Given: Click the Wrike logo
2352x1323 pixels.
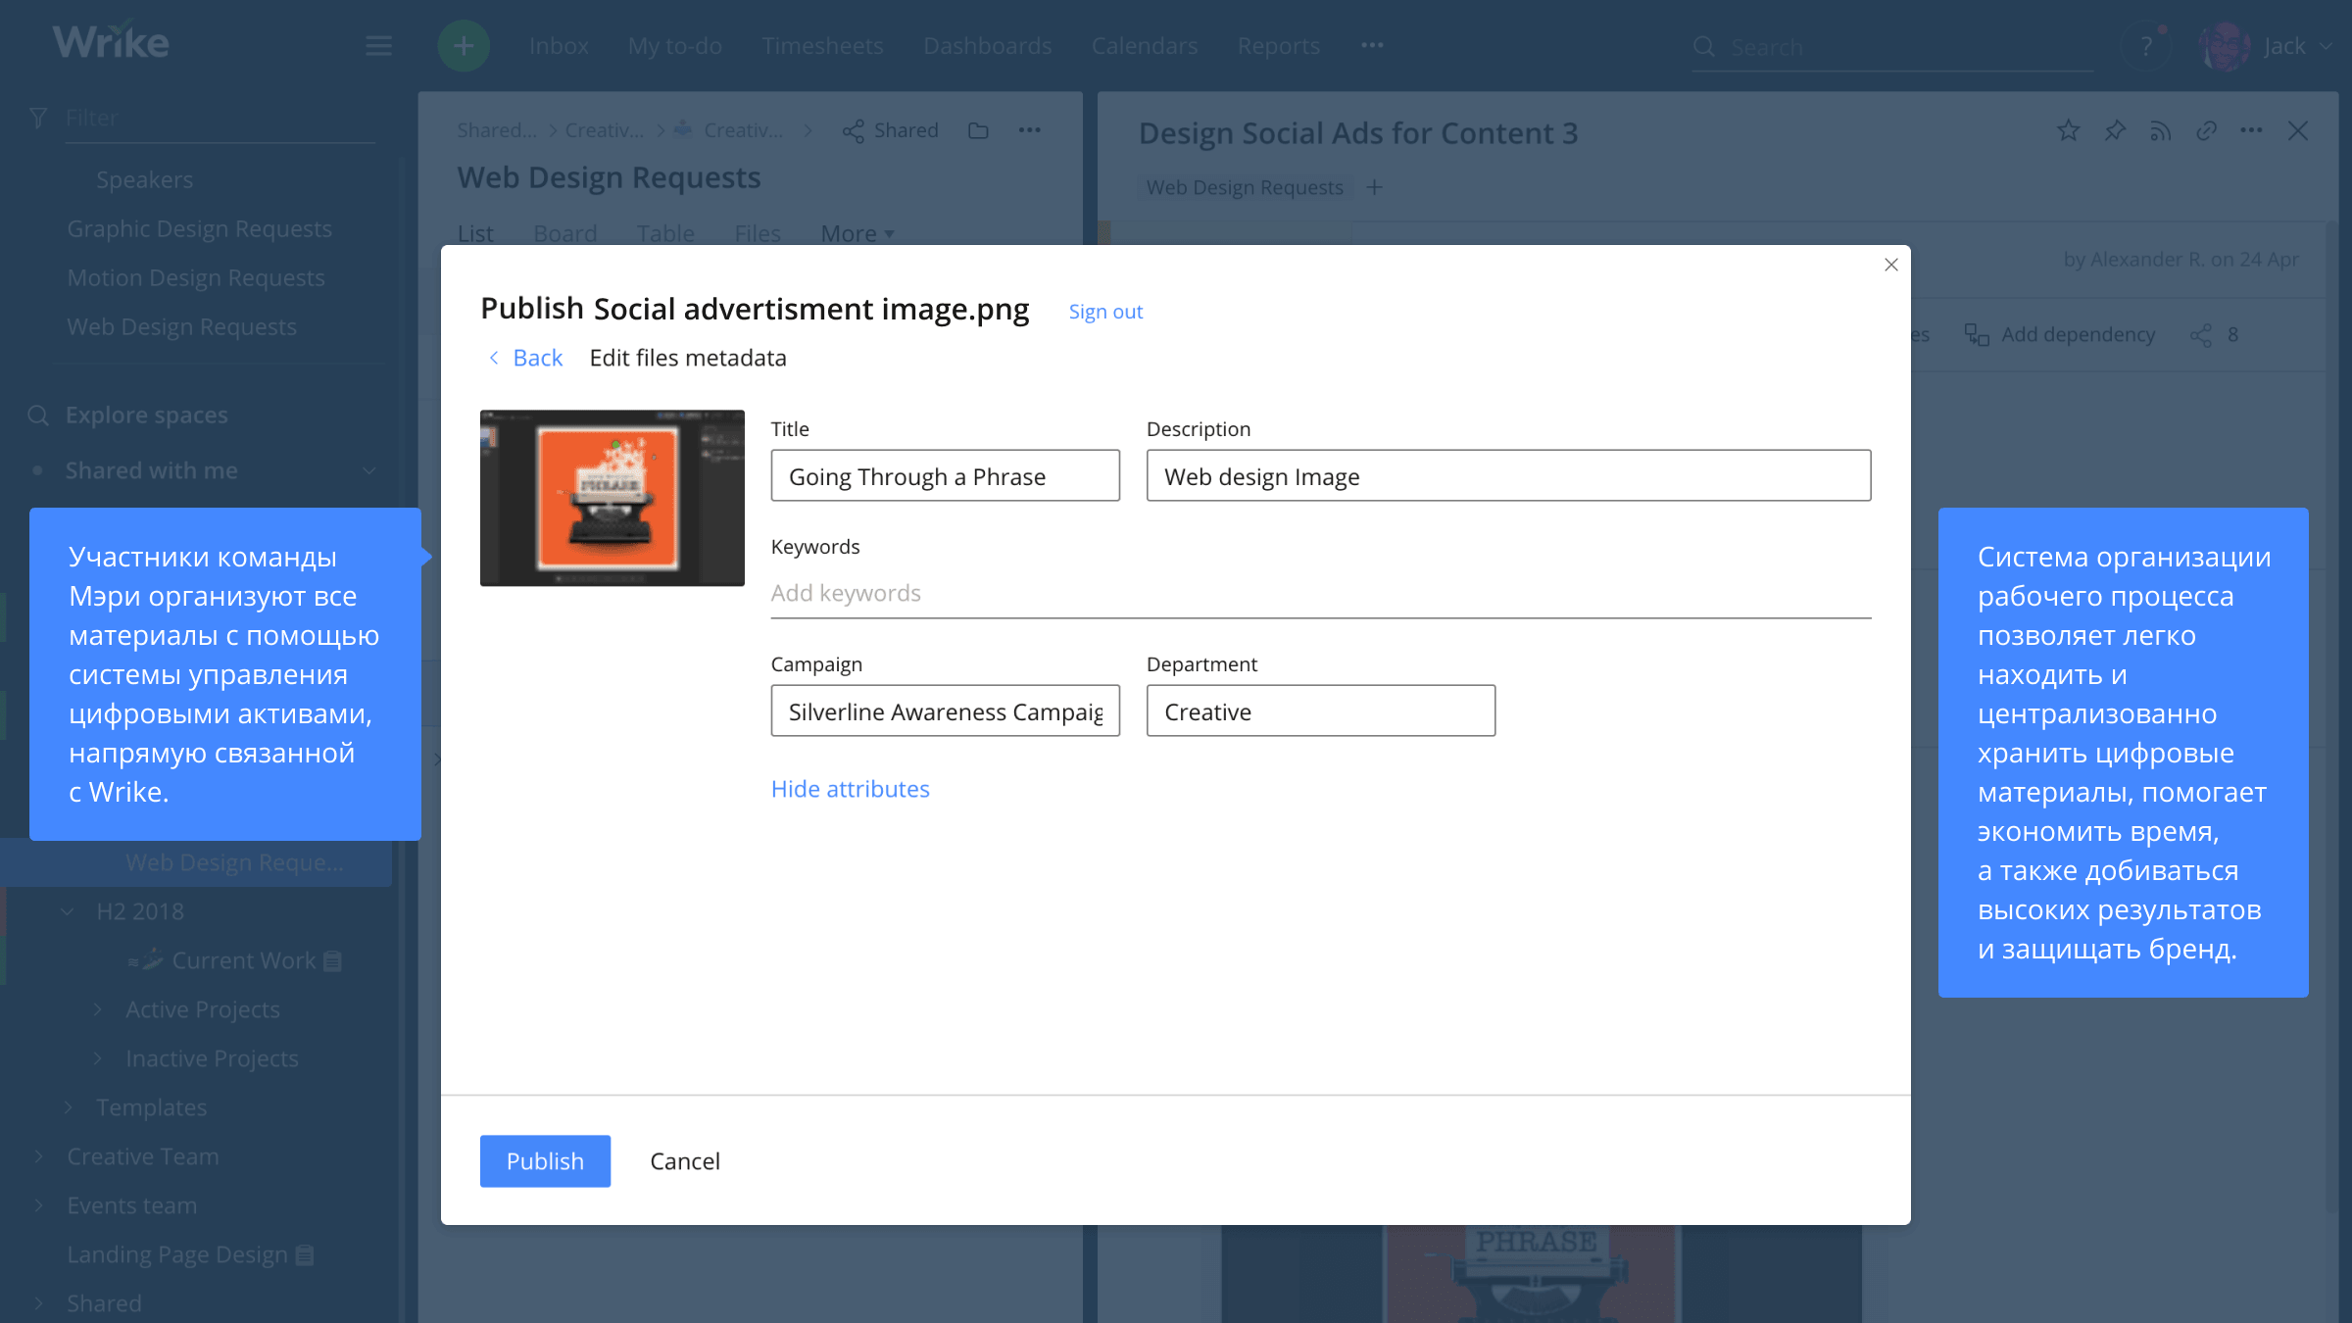Looking at the screenshot, I should (111, 42).
